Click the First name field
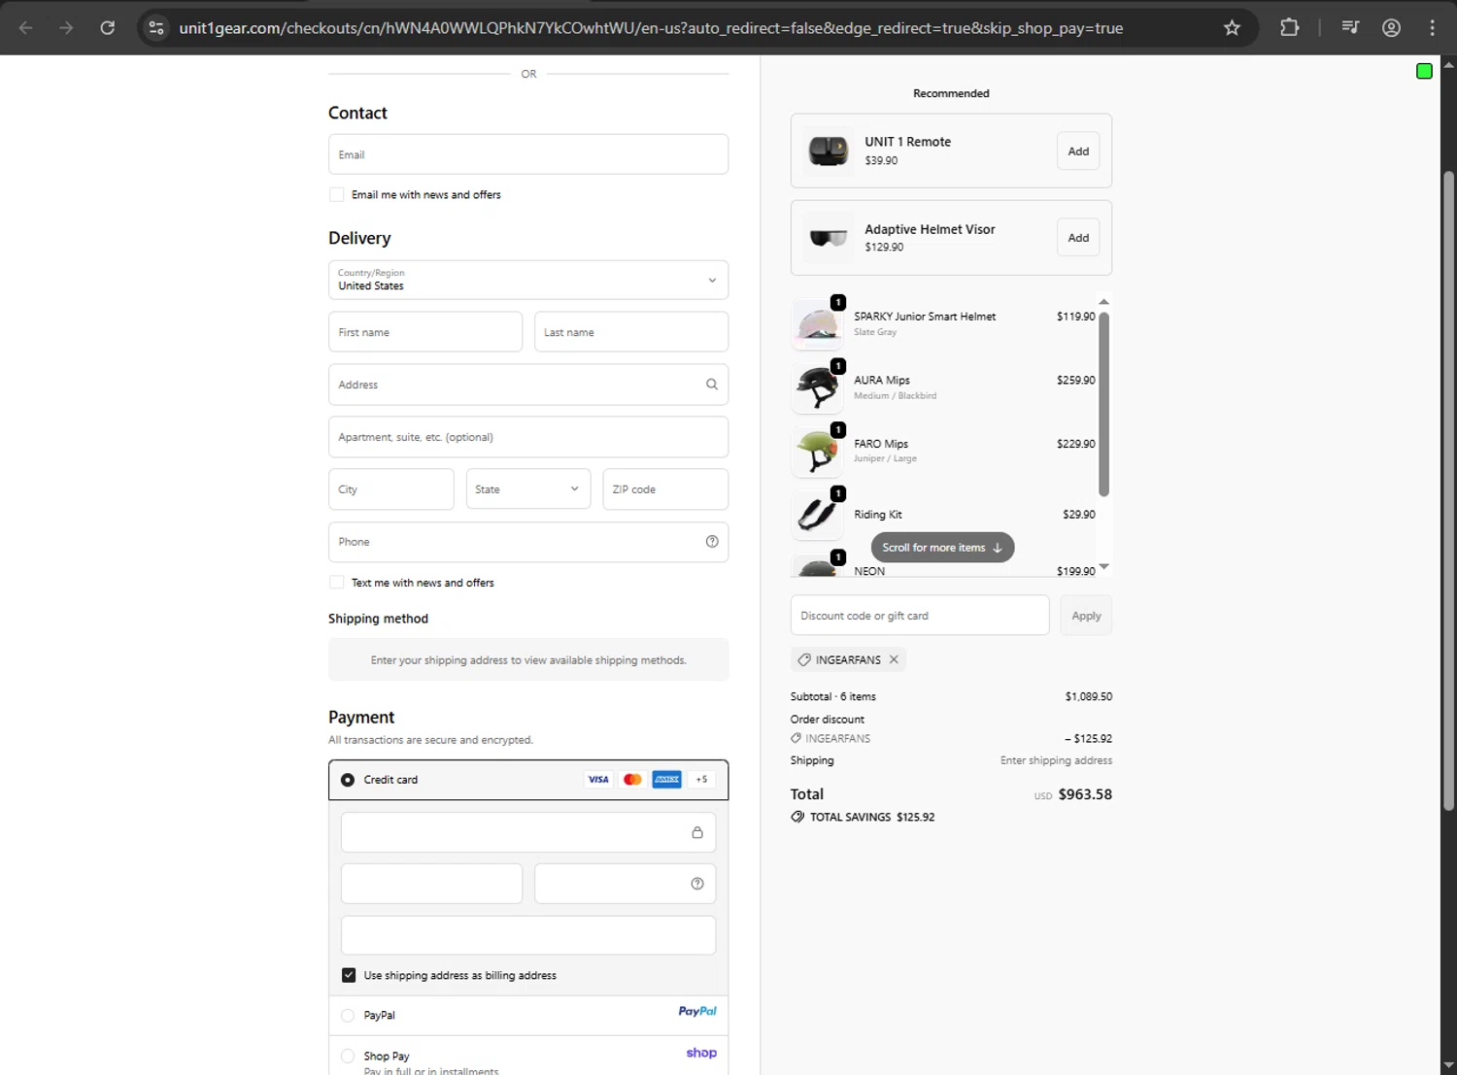This screenshot has height=1075, width=1457. pyautogui.click(x=425, y=332)
